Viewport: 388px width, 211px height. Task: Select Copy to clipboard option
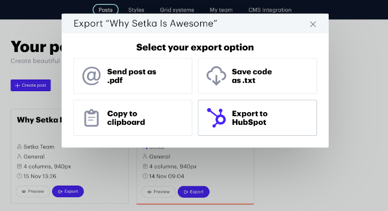click(132, 118)
